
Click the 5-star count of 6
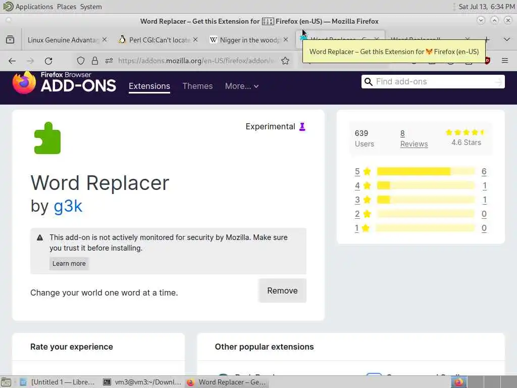click(x=484, y=172)
